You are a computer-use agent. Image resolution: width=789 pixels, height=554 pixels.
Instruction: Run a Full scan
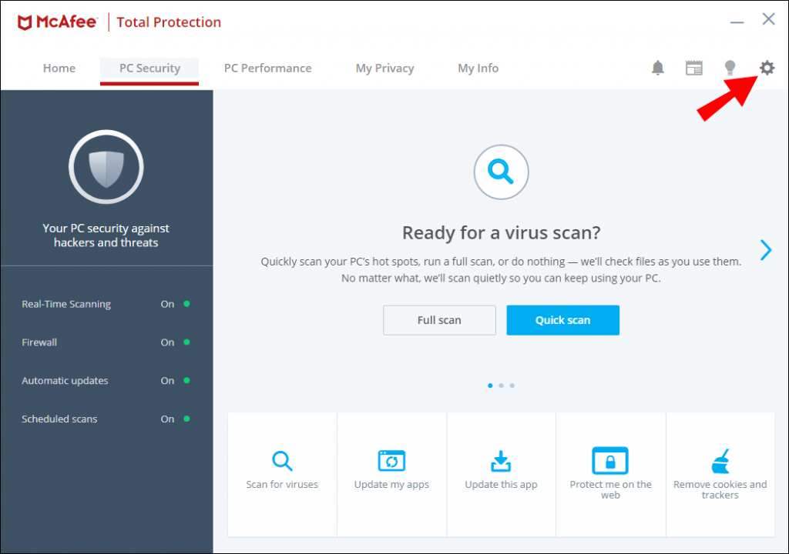[x=439, y=320]
